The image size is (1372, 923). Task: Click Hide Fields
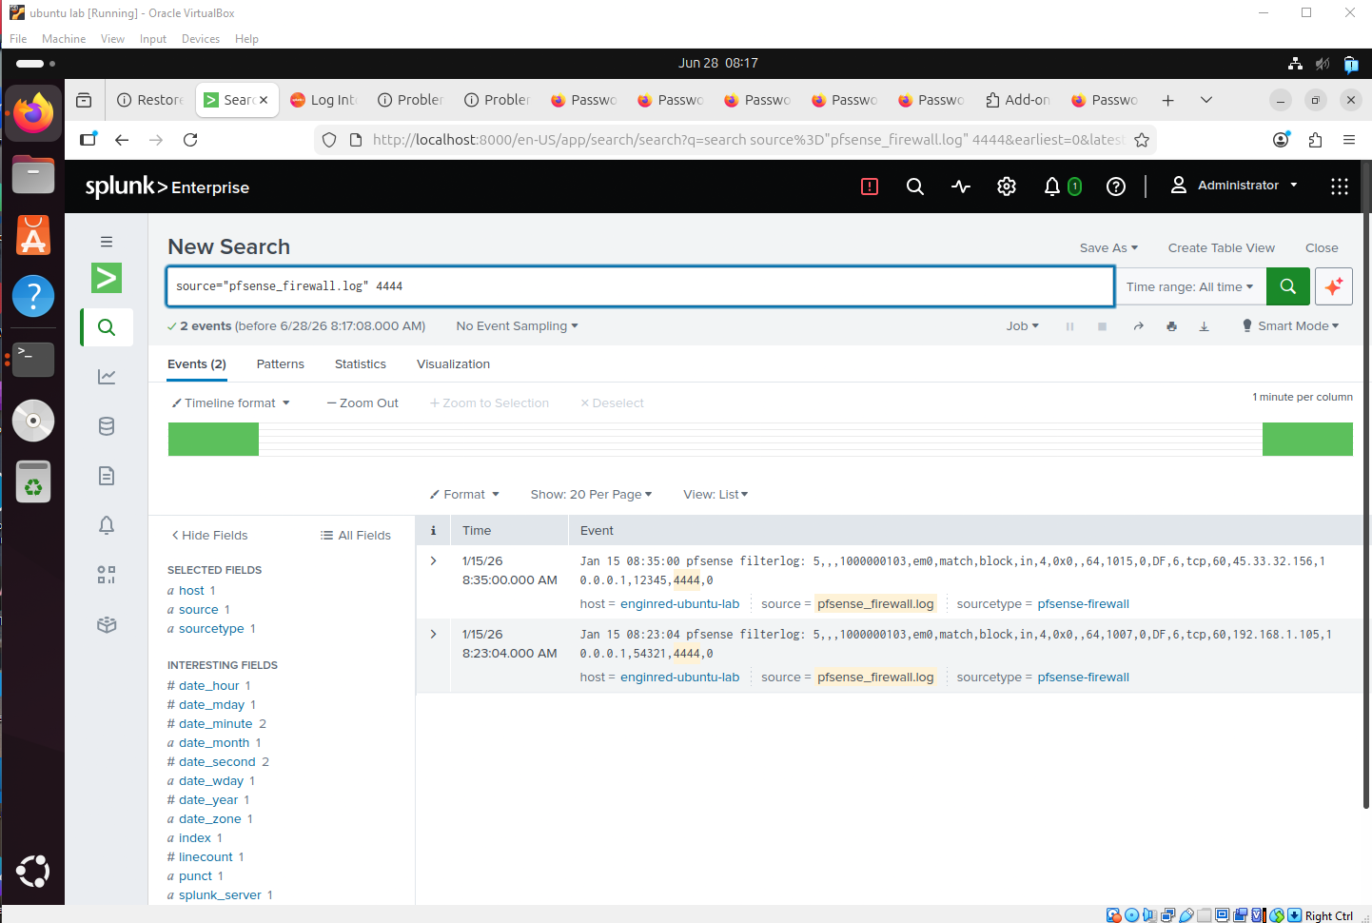pos(209,535)
